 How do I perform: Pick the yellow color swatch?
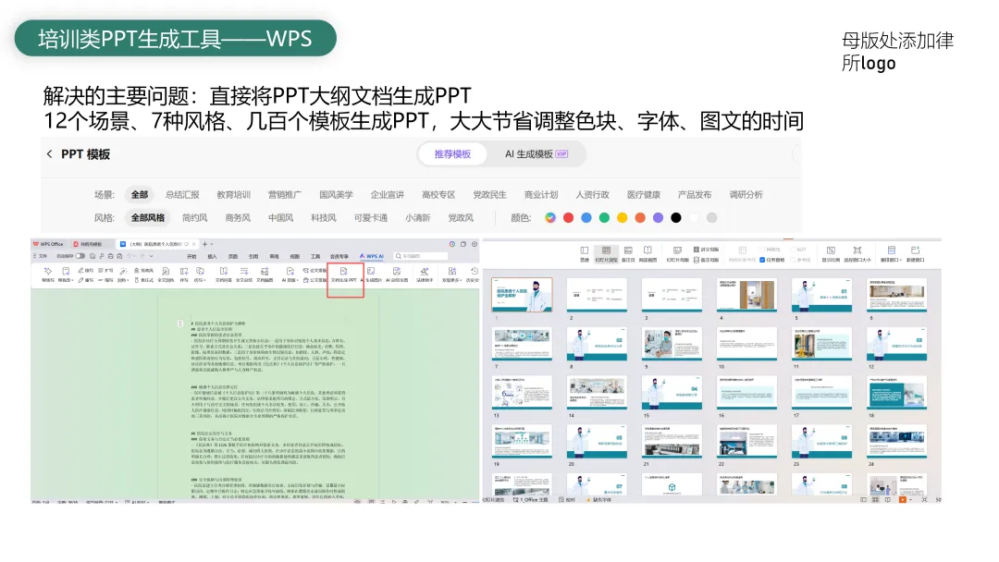coord(623,217)
